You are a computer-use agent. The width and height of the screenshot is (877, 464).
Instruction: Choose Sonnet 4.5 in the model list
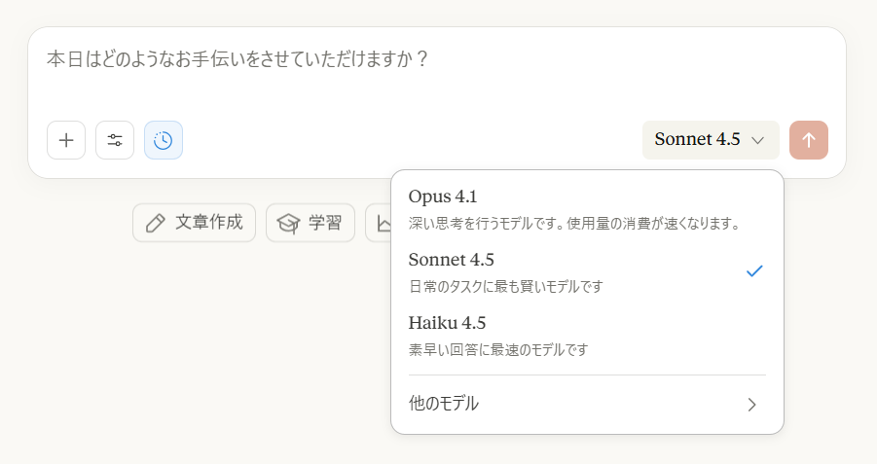[x=587, y=272]
